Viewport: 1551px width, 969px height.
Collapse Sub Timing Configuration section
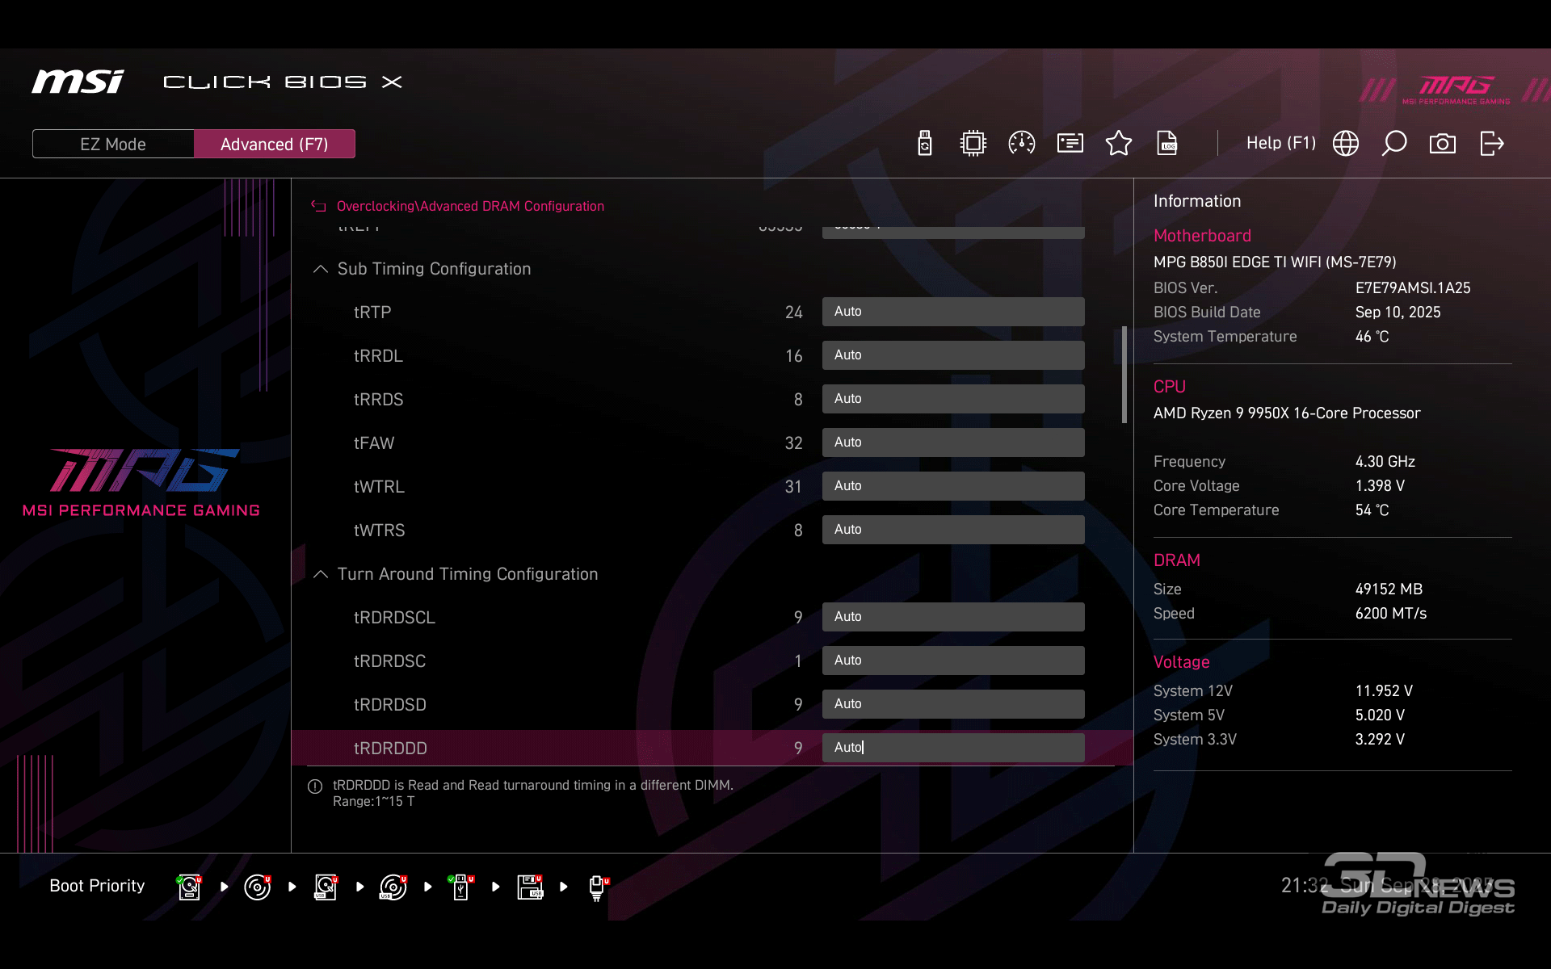click(x=321, y=269)
